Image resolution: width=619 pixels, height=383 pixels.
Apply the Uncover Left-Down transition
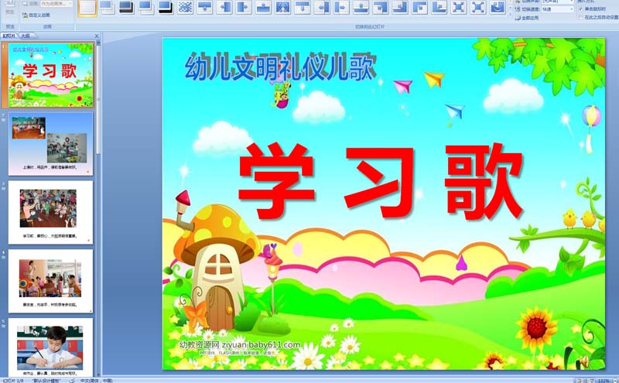pyautogui.click(x=381, y=8)
